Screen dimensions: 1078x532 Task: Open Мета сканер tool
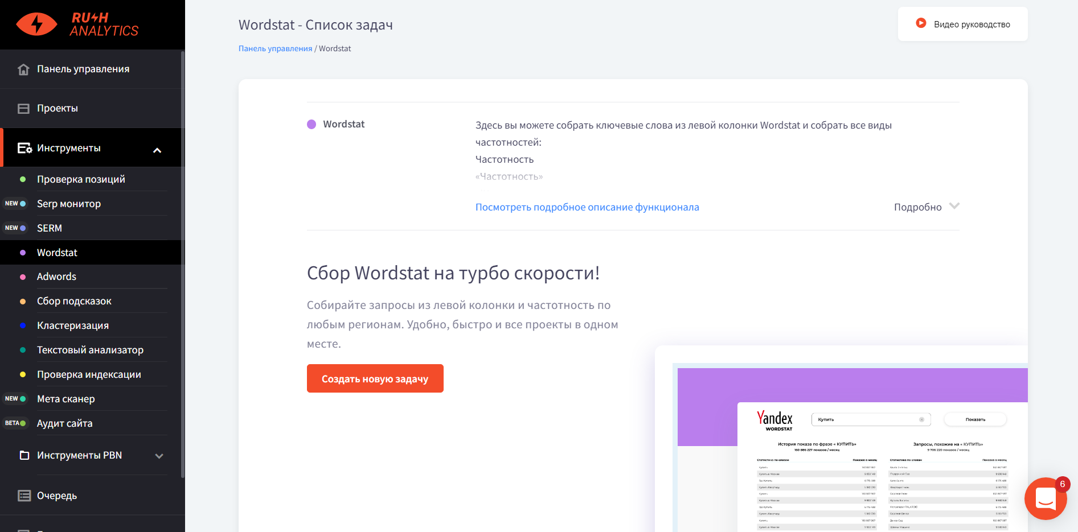click(66, 399)
